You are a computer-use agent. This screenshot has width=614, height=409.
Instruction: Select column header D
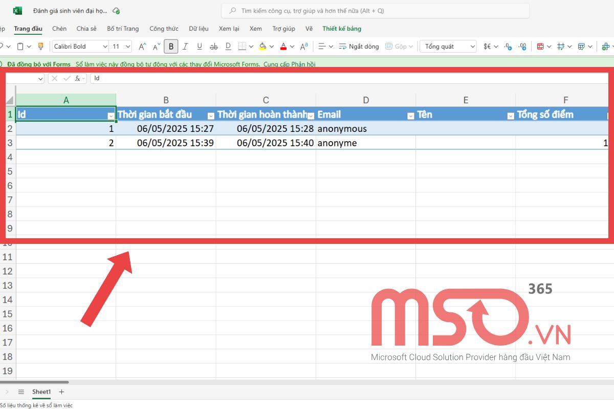coord(366,100)
